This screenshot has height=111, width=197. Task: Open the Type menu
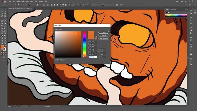[x=22, y=2]
